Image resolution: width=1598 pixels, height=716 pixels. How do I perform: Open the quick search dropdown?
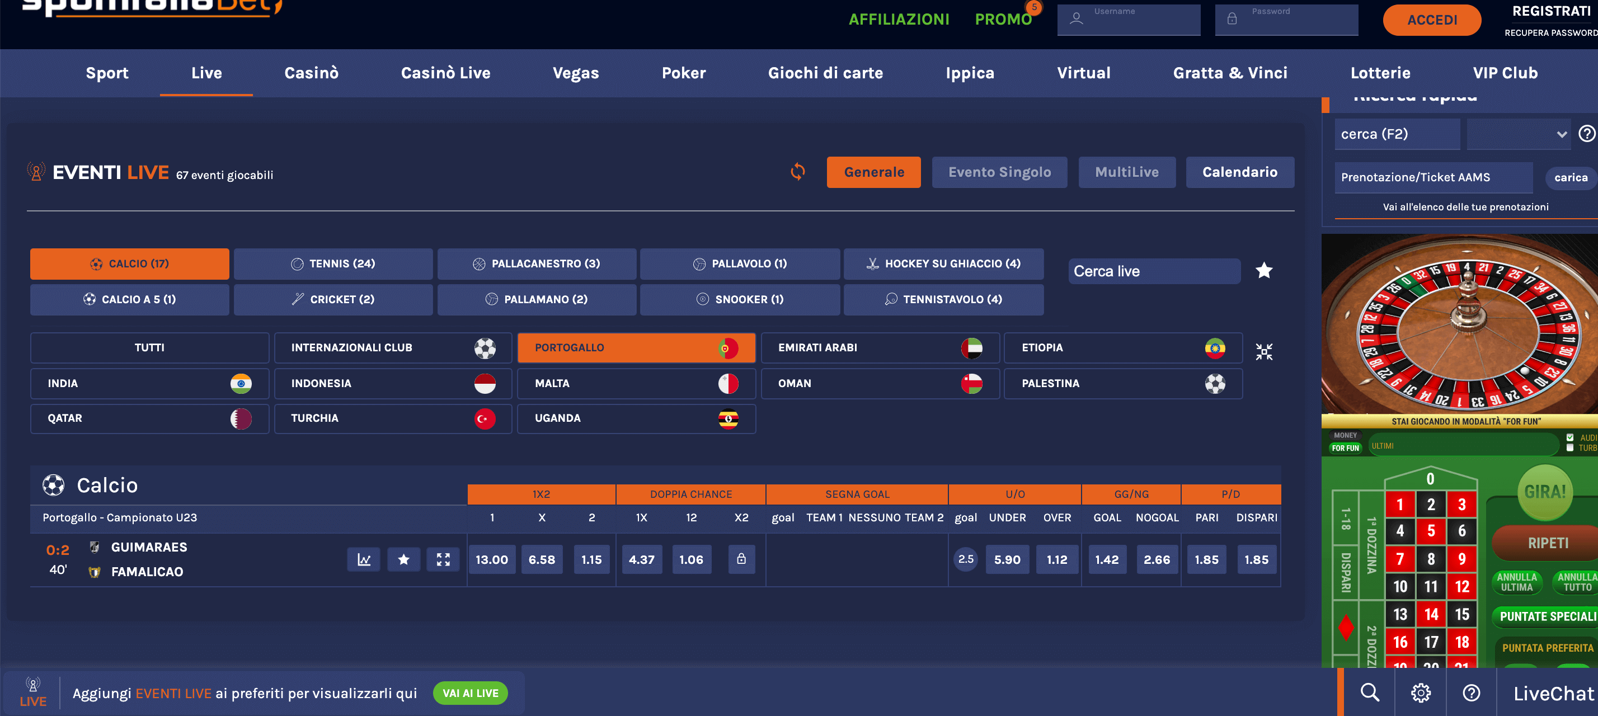point(1518,134)
